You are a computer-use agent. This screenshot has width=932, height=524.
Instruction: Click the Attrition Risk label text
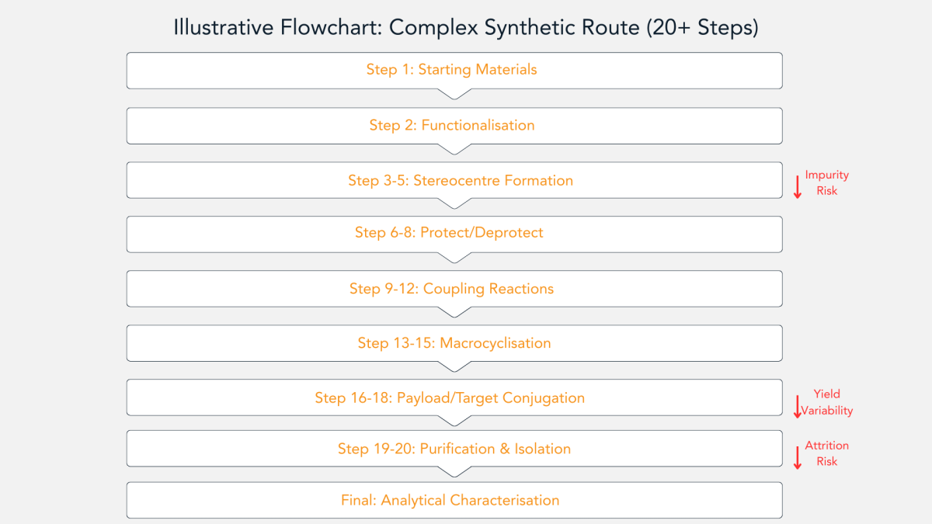(826, 453)
